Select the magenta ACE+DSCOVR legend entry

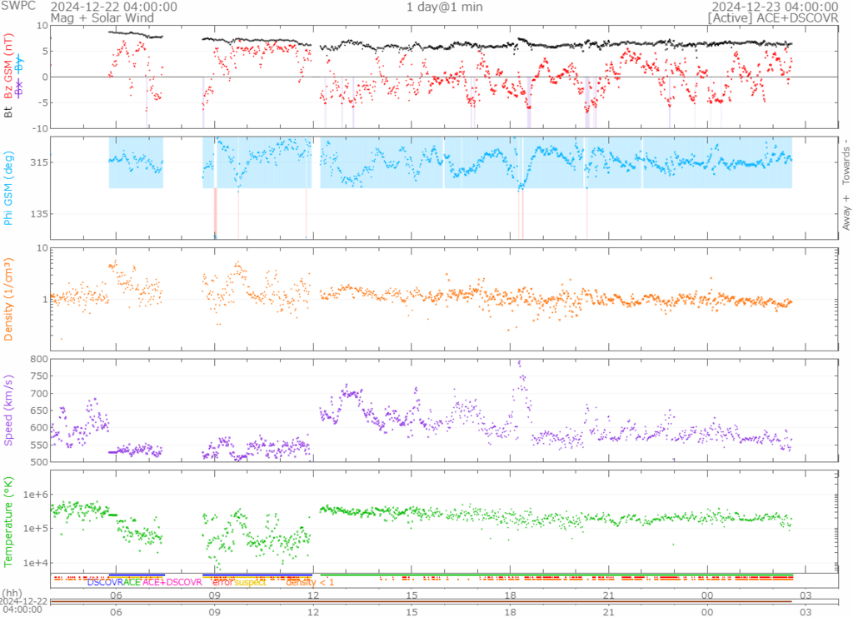[172, 582]
